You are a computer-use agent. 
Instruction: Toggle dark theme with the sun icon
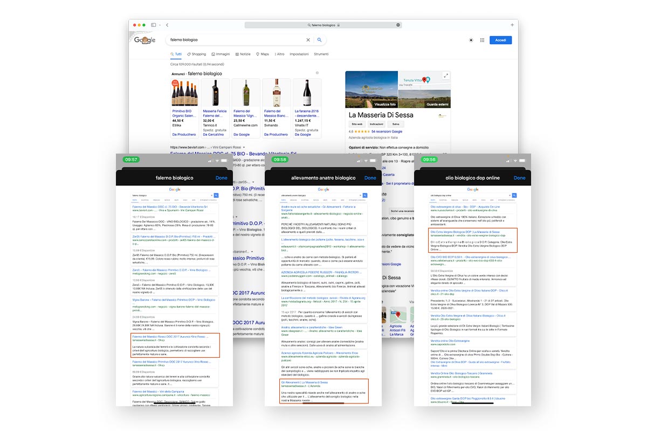coord(471,40)
